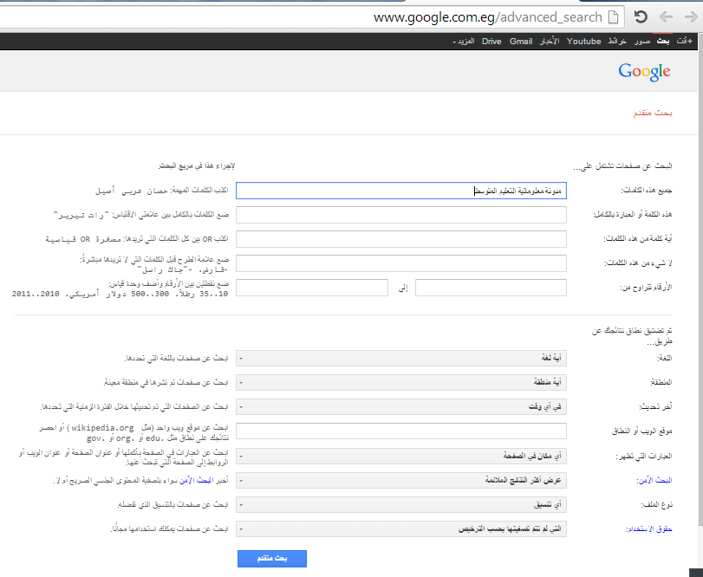Open Gmail from the top bar

(521, 42)
